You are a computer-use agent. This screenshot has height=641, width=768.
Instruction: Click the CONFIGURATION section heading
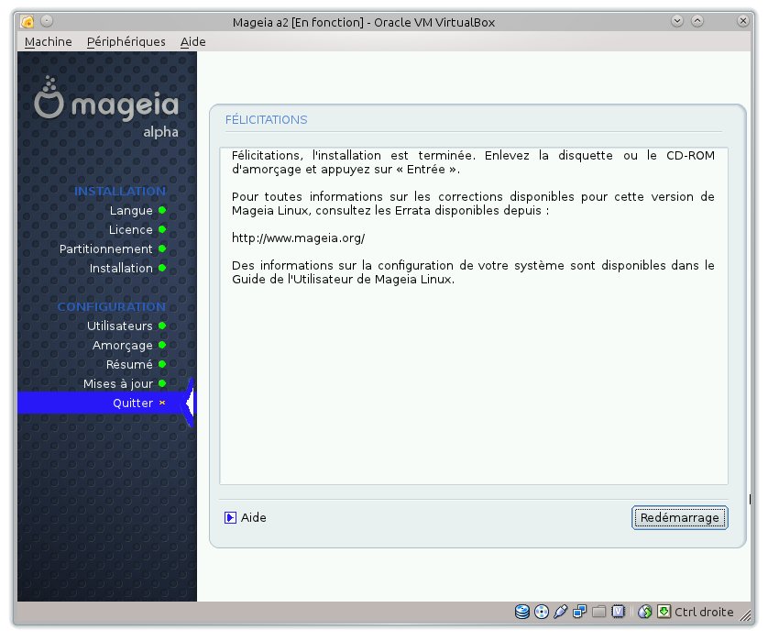tap(112, 307)
